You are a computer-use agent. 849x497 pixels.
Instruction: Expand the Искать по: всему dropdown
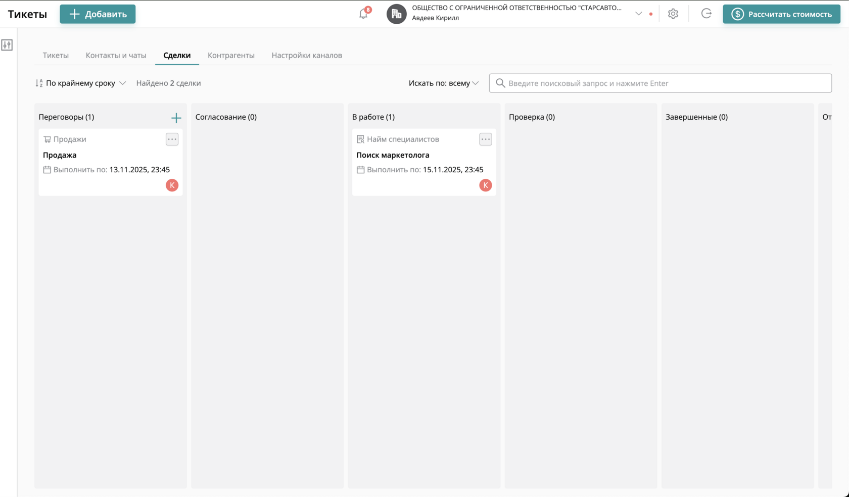[443, 83]
